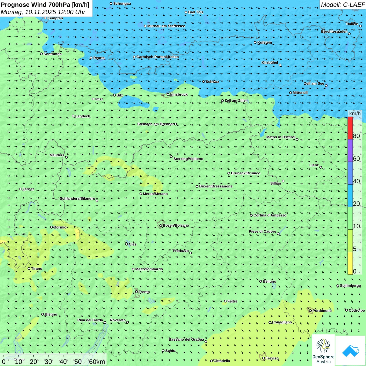Click the Kufstein map marker
The width and height of the screenshot is (366, 366).
255,42
